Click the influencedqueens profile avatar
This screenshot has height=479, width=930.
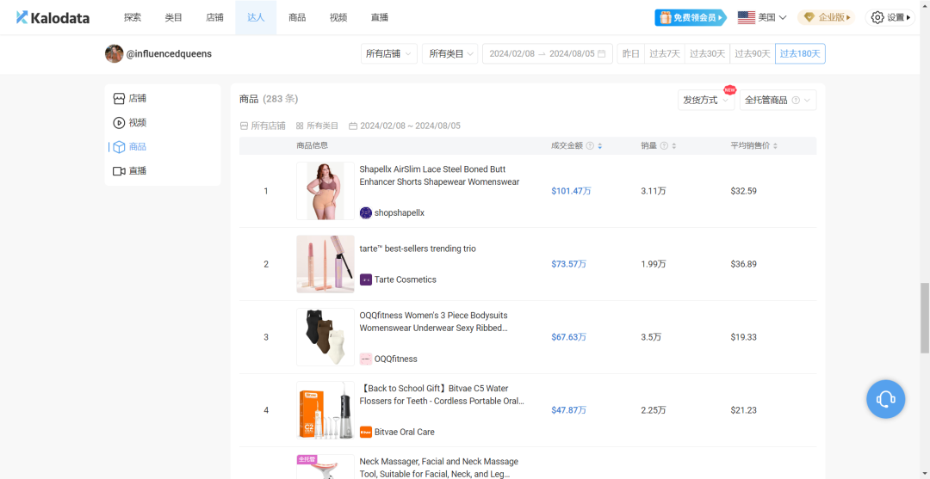114,53
